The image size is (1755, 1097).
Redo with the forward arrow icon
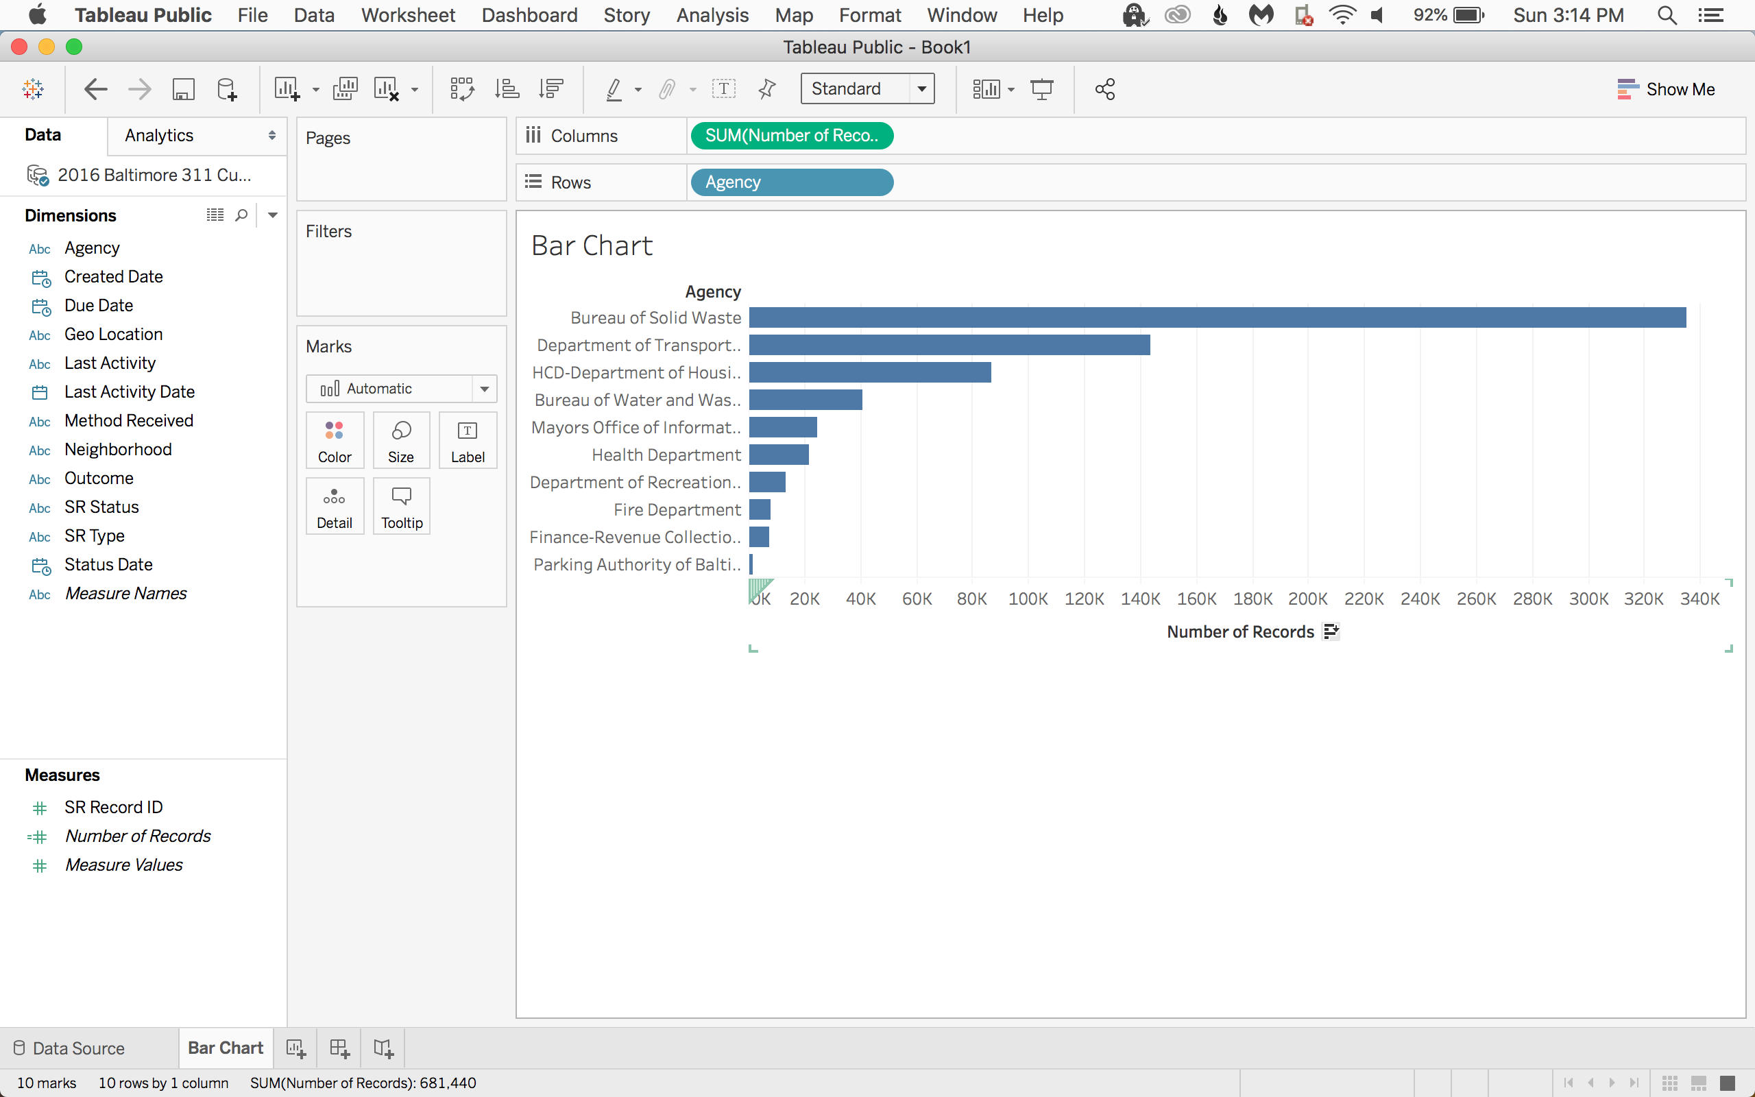139,89
